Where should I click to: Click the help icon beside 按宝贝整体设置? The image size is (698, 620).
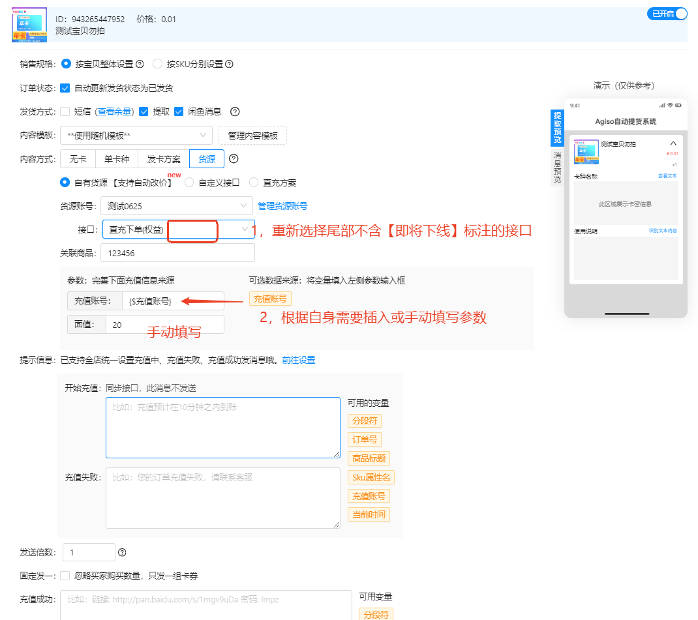[140, 64]
